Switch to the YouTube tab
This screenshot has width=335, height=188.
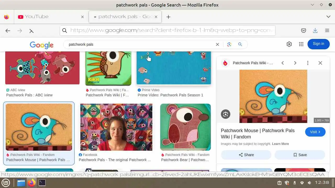point(51,17)
